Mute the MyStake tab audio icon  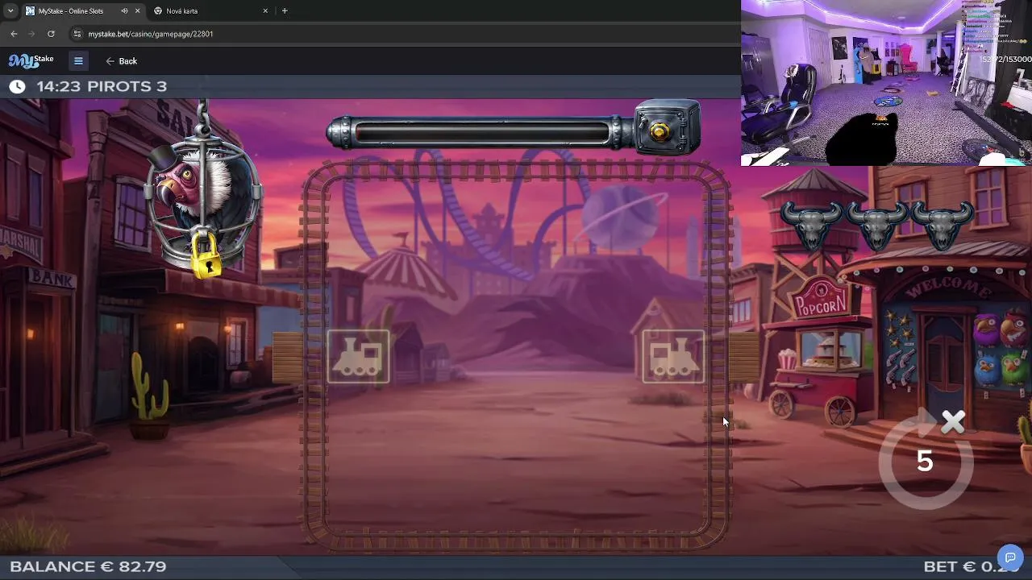[124, 11]
